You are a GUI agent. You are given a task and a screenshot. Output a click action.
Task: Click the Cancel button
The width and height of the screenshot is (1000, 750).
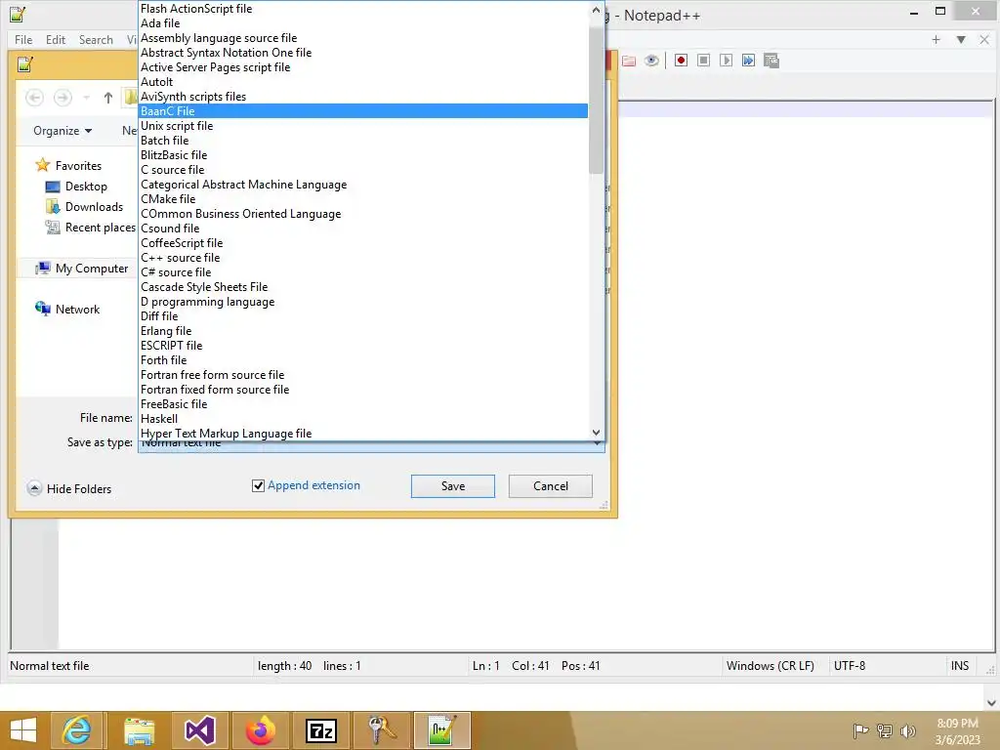[x=551, y=486]
